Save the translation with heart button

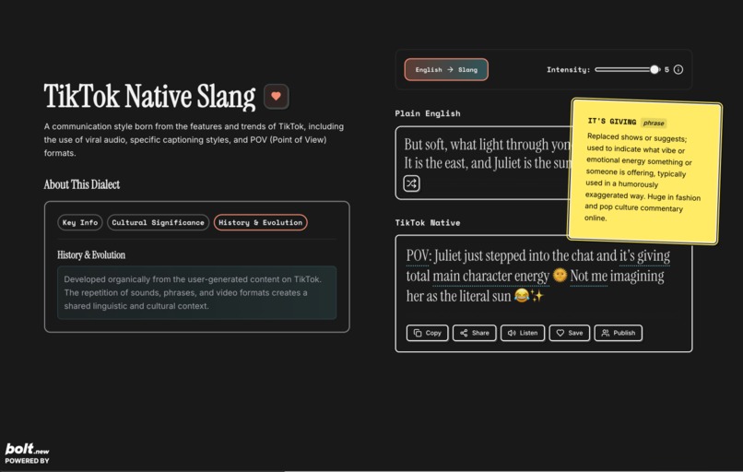tap(569, 333)
